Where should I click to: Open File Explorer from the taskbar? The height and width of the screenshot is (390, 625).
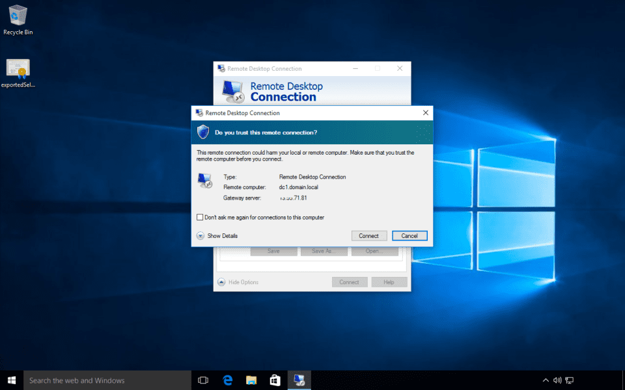tap(251, 380)
